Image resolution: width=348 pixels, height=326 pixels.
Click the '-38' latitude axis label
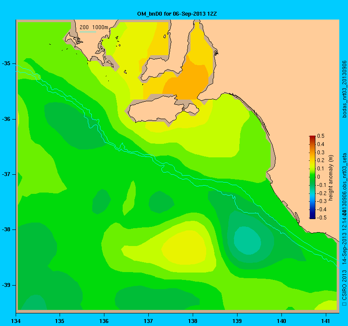point(6,230)
